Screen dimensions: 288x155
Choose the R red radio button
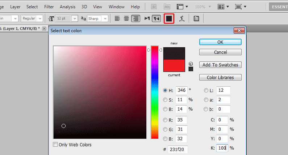pos(165,120)
